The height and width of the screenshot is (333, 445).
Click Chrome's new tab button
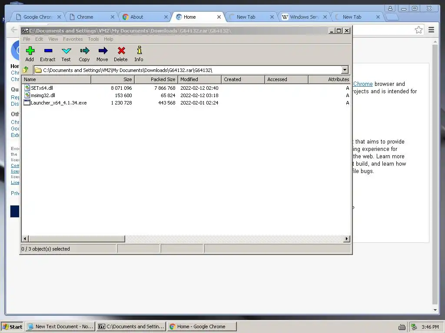392,17
